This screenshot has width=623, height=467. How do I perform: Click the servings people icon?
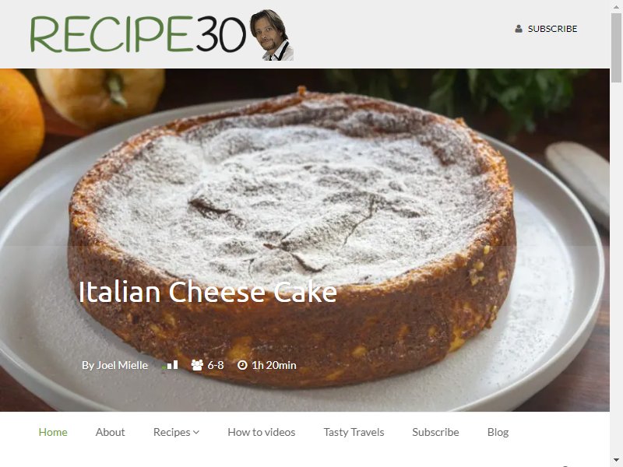(197, 365)
